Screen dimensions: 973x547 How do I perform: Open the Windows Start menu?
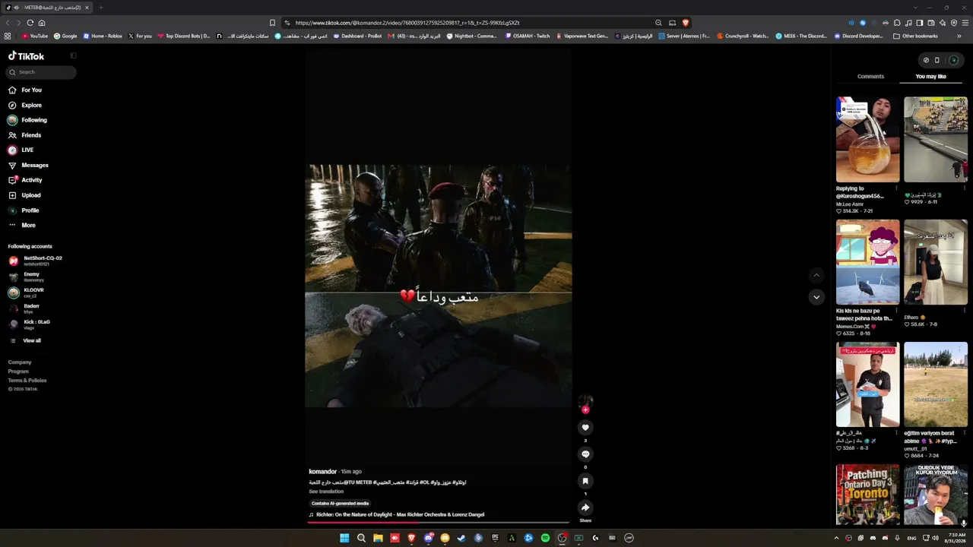tap(344, 538)
